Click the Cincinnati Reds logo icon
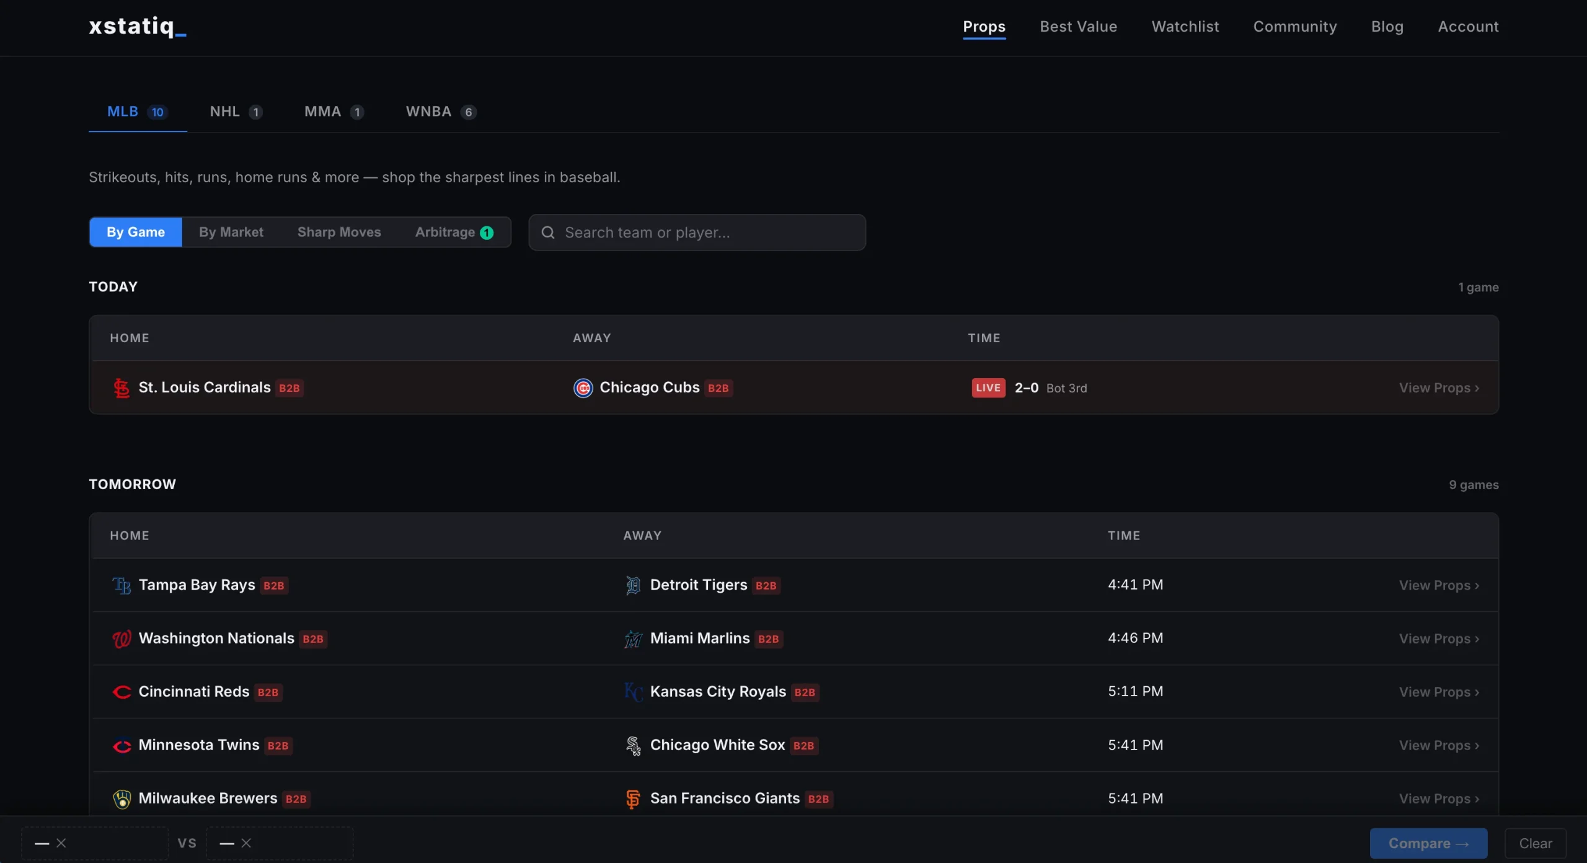 tap(122, 692)
